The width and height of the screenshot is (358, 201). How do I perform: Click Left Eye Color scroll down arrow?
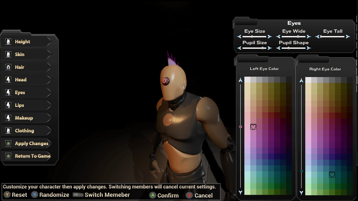(x=241, y=192)
